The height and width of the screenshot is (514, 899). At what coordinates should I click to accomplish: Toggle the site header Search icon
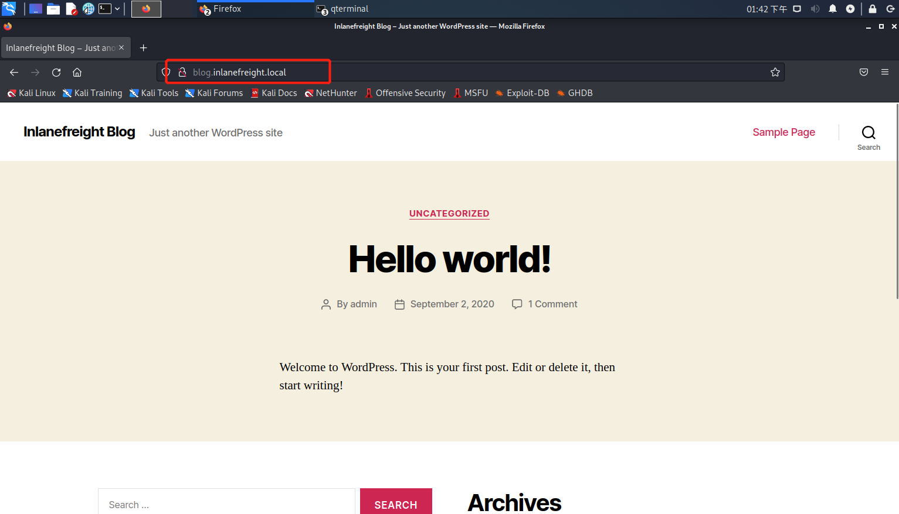(x=869, y=138)
